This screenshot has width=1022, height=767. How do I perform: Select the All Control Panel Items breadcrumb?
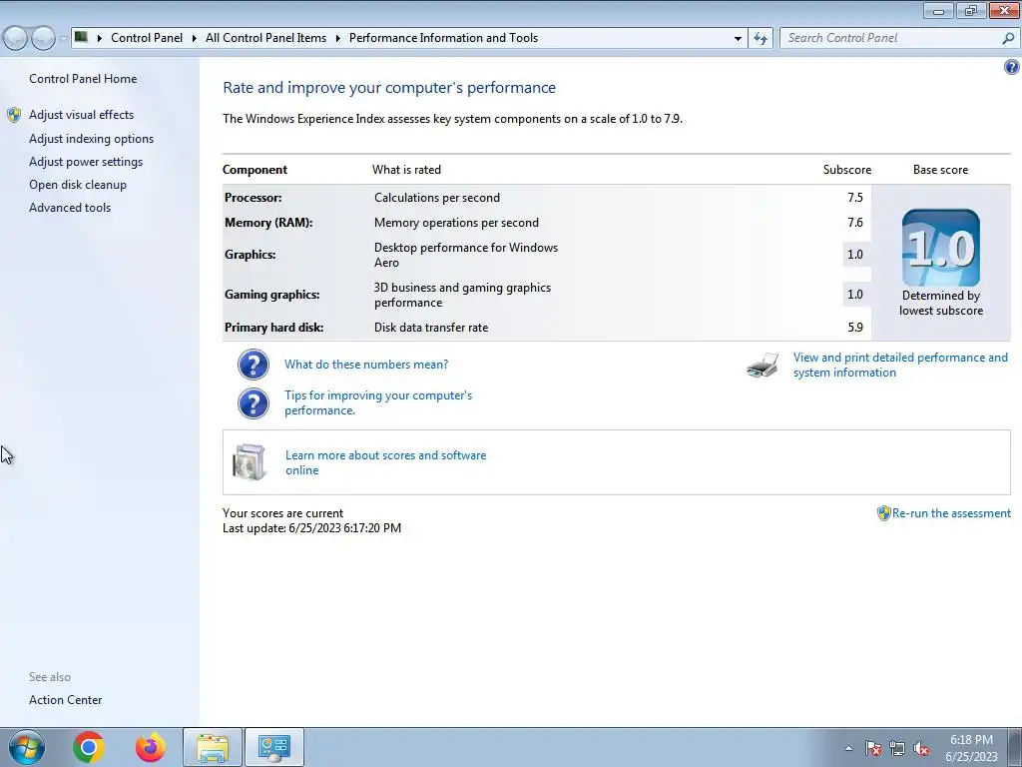[x=265, y=38]
